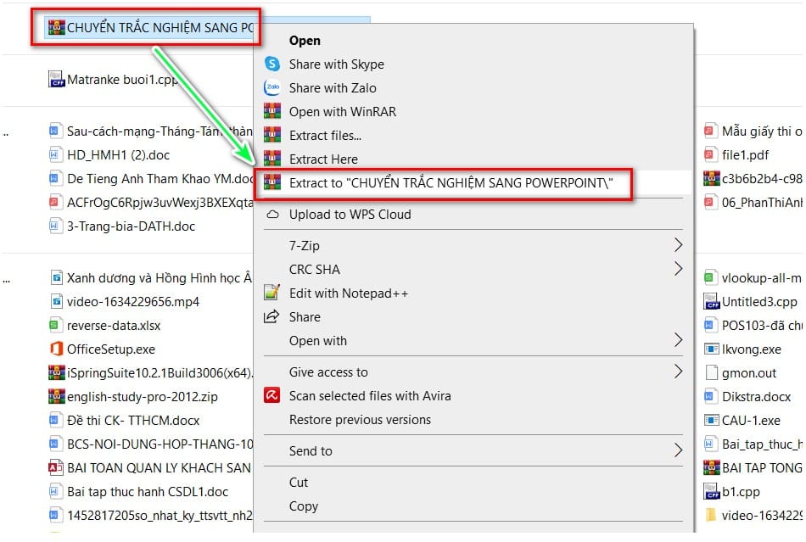Click WinRAR icon beside "Extract Here"
This screenshot has height=542, width=806.
point(272,159)
